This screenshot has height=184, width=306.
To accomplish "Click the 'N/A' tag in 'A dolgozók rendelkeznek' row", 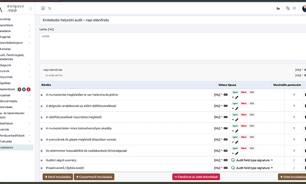I will [x=252, y=103].
